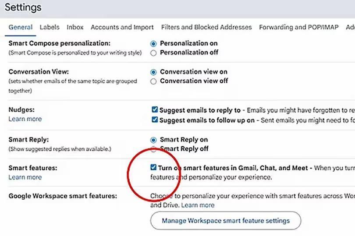Go to Accounts and Import tab
Viewport: 355px width, 236px height.
click(x=122, y=27)
